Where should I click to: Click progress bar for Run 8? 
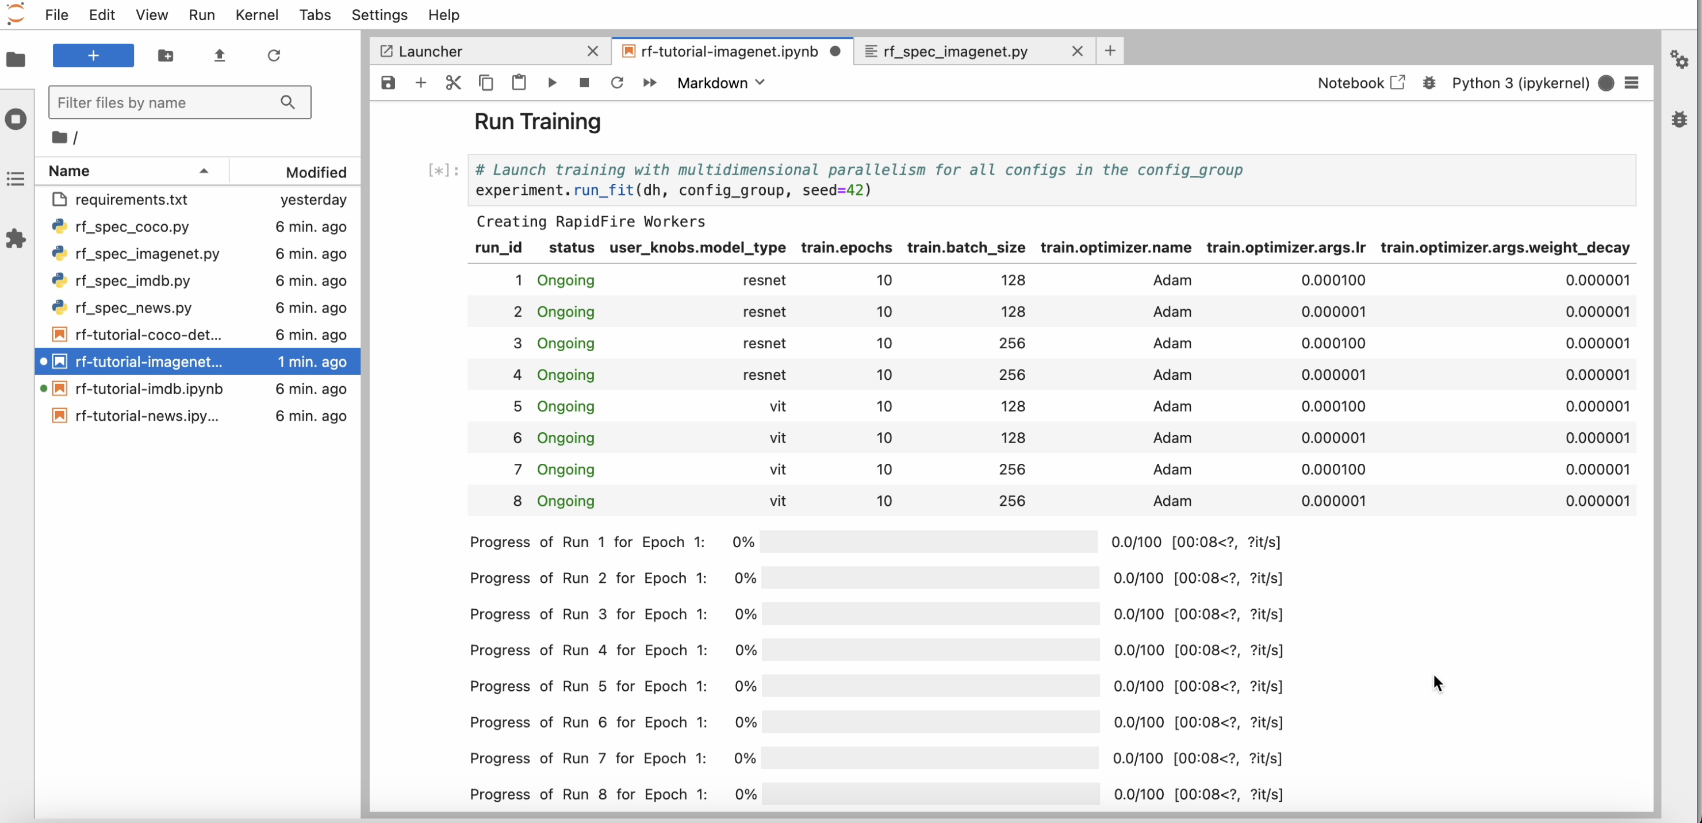931,794
